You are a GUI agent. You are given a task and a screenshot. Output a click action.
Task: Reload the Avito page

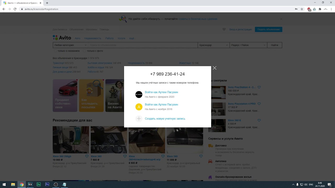point(15,9)
